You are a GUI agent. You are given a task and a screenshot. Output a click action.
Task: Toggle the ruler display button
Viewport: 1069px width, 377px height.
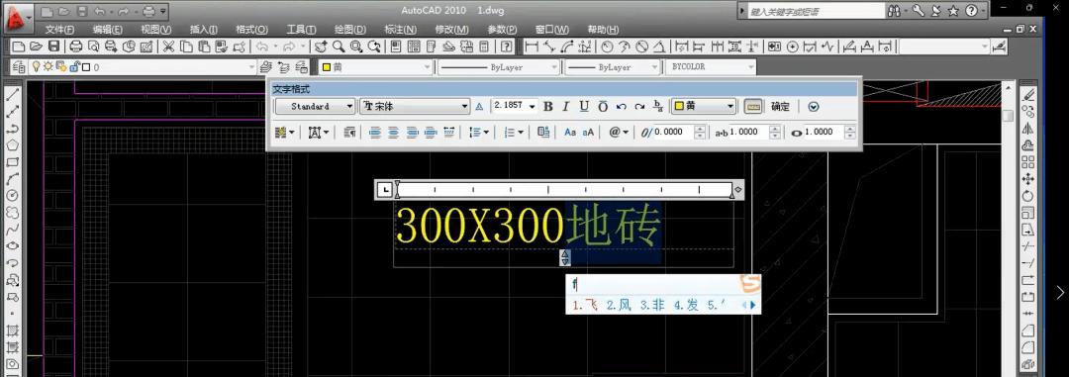click(x=752, y=106)
